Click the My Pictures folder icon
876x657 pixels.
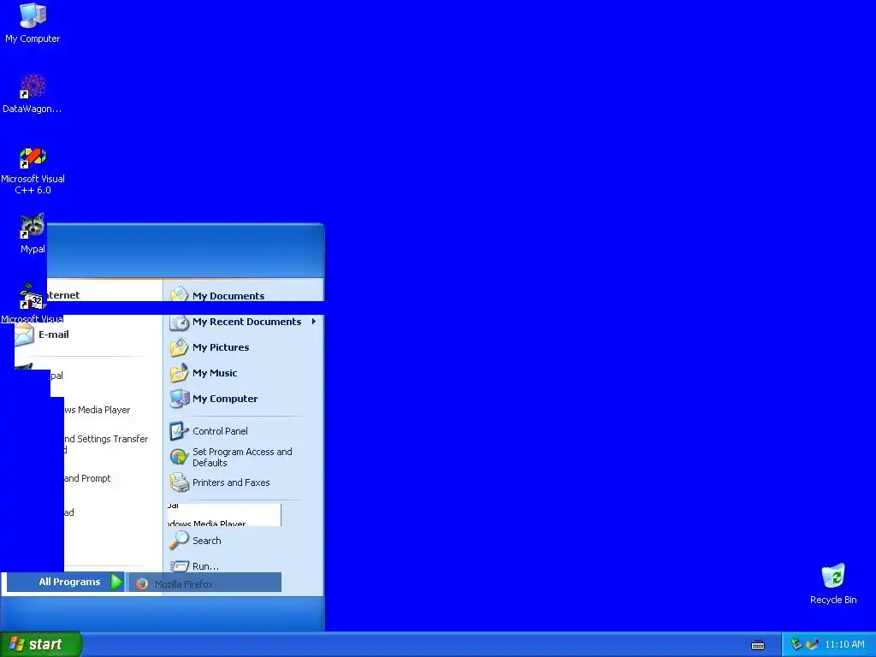click(180, 347)
